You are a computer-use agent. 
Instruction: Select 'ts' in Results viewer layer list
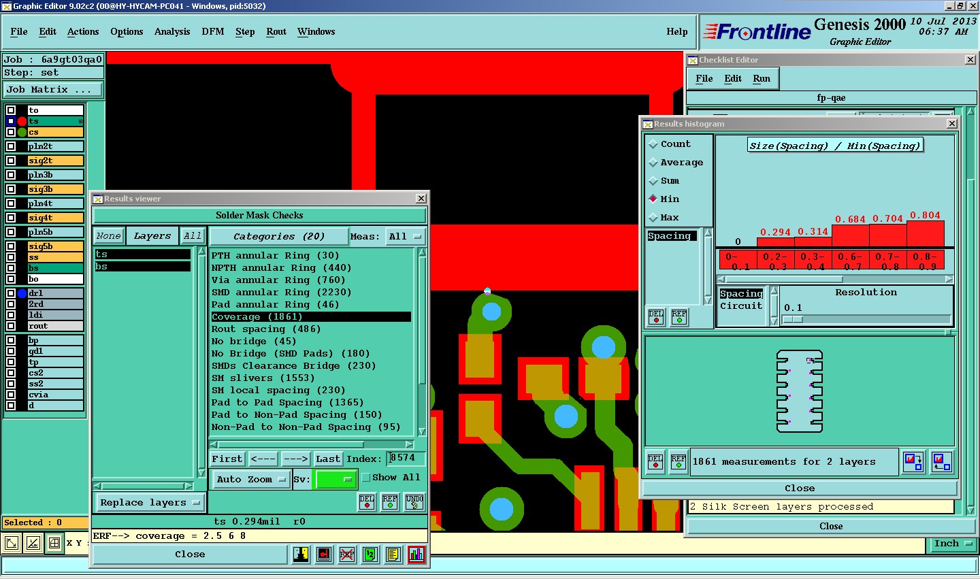(x=143, y=254)
